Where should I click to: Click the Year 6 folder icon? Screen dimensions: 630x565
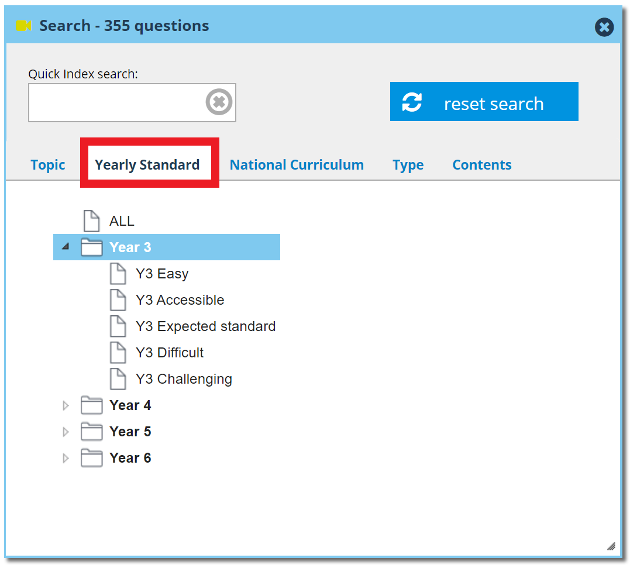click(x=92, y=458)
